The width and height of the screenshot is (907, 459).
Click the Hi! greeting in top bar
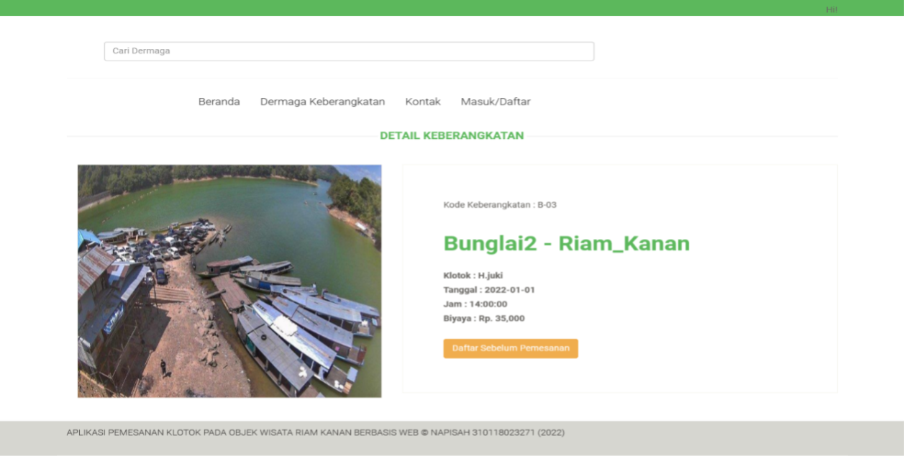831,9
